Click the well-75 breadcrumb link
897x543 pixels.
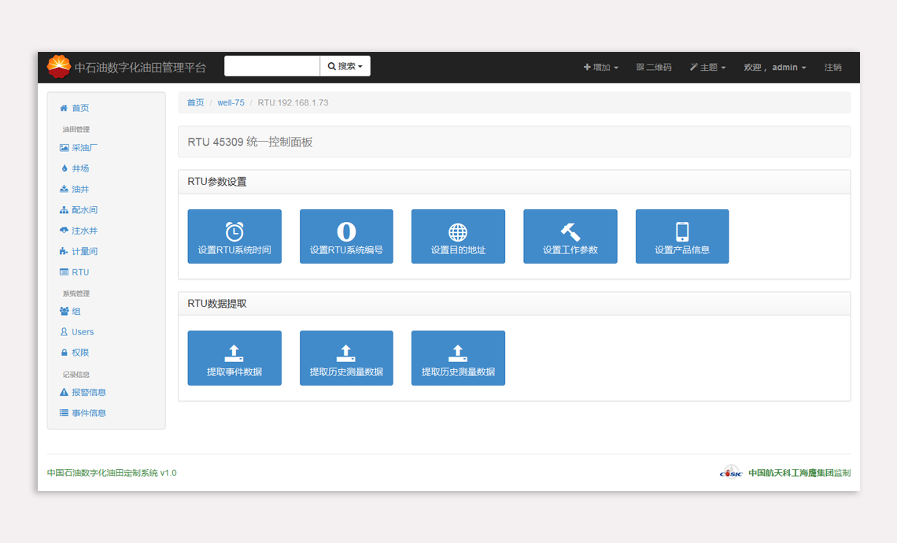[x=231, y=103]
